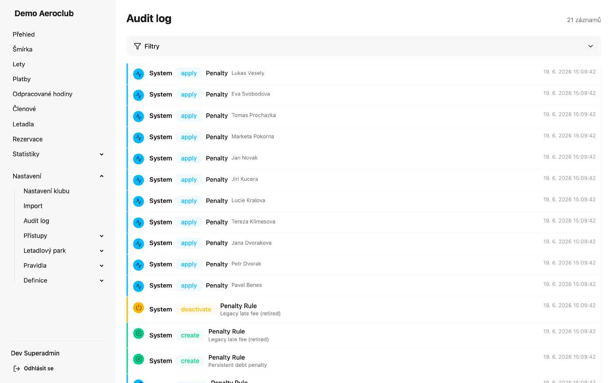
Task: Click the orange power icon in deactivate row
Action: [x=139, y=307]
